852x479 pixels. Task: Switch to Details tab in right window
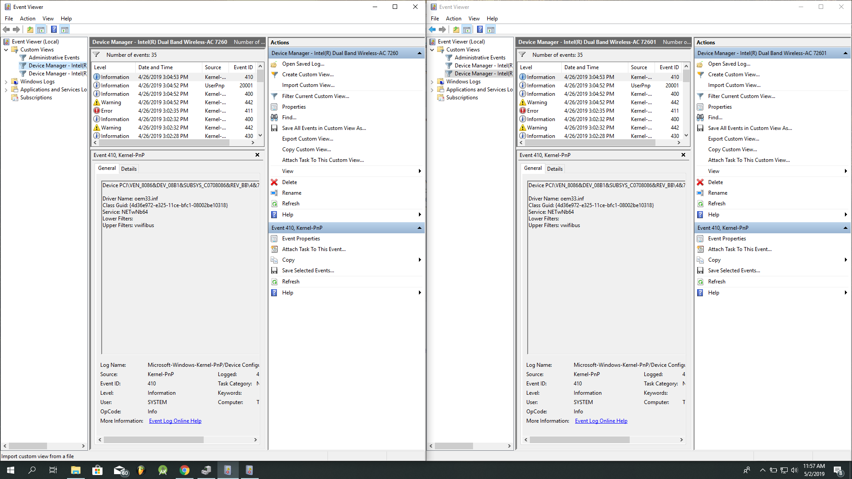(x=555, y=169)
